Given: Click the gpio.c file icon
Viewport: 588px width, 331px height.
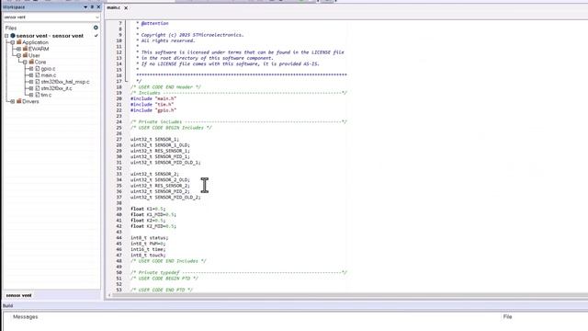Looking at the screenshot, I should pyautogui.click(x=38, y=69).
